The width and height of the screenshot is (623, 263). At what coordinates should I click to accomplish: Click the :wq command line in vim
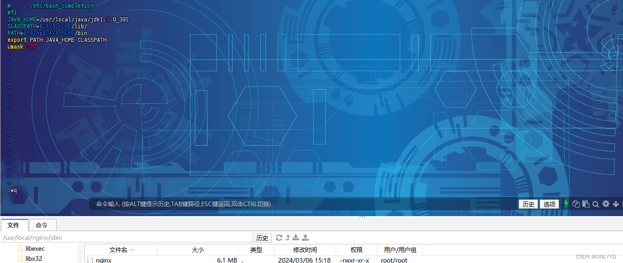pos(12,190)
